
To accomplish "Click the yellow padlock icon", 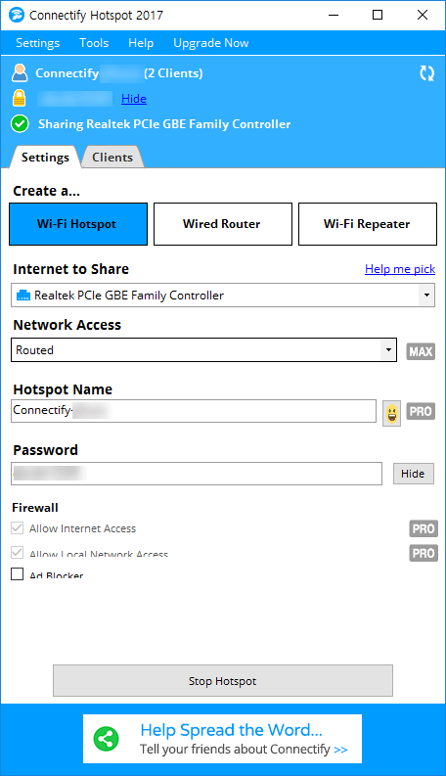I will 19,98.
